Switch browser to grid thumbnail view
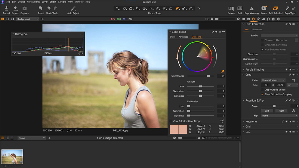Image resolution: width=299 pixels, height=168 pixels. pyautogui.click(x=2, y=138)
